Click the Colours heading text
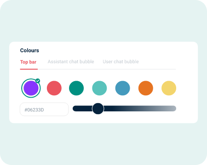This screenshot has width=207, height=165. pos(29,50)
